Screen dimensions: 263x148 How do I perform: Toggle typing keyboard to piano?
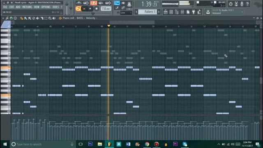click(117, 3)
